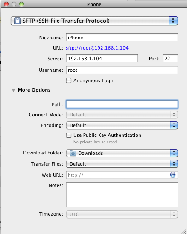
Task: Click into the Server address field
Action: [x=102, y=59]
